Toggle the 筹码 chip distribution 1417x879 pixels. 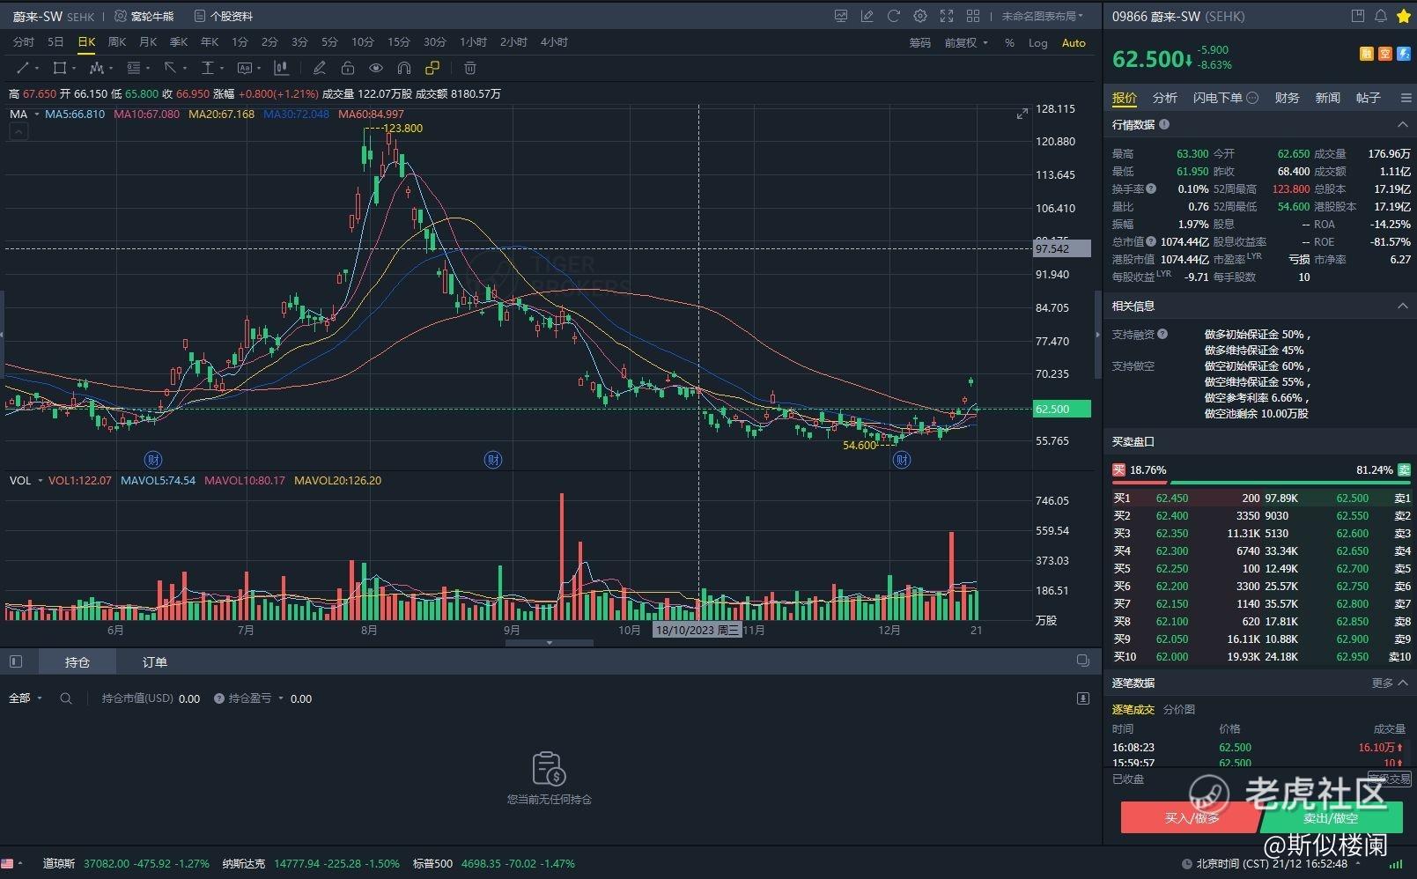point(919,42)
